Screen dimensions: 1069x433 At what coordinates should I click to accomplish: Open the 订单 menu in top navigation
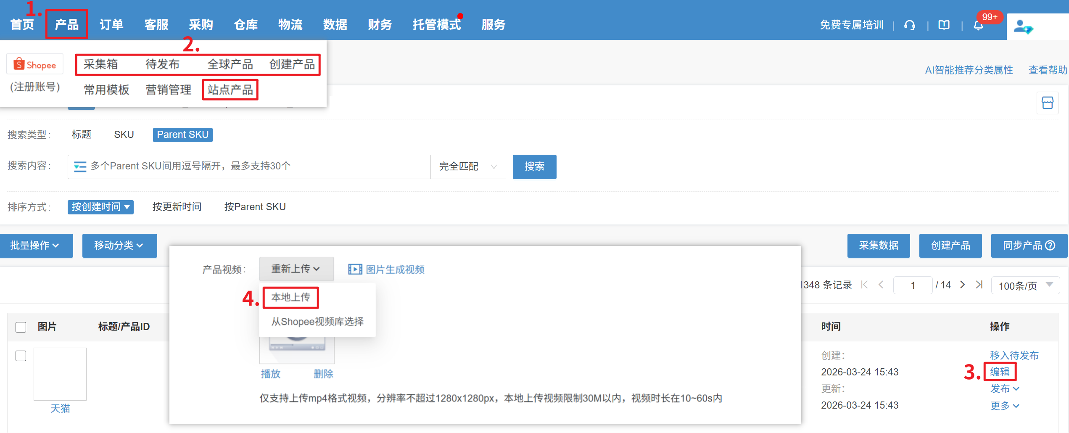click(111, 25)
